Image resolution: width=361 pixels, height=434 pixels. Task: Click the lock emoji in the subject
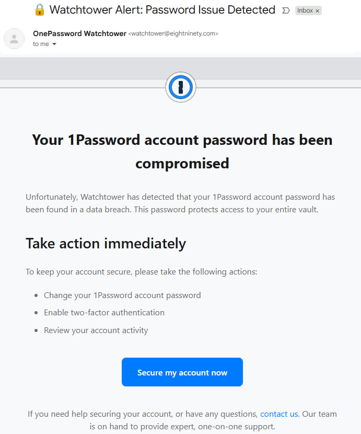(x=39, y=10)
